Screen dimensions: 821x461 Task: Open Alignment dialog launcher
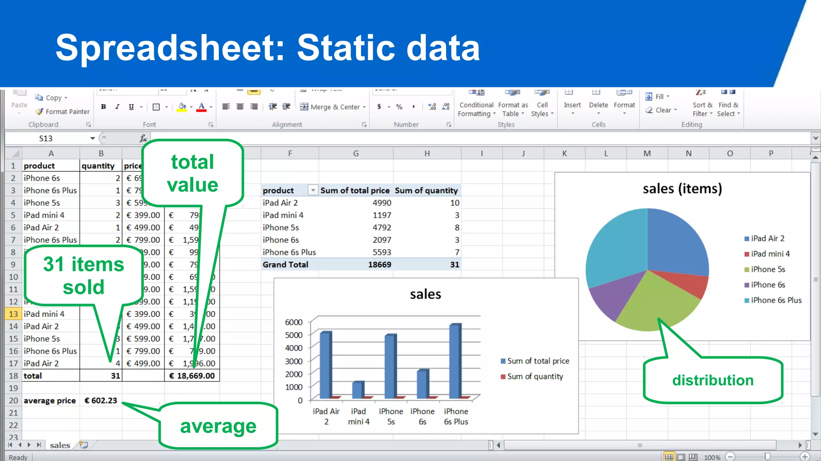tap(364, 125)
